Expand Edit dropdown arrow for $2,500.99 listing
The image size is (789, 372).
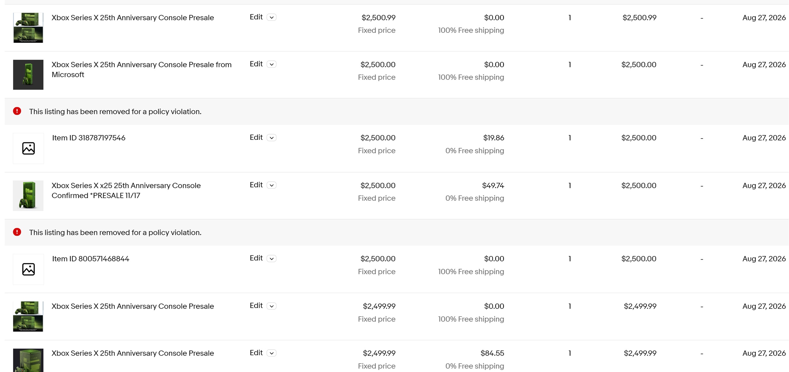point(271,17)
